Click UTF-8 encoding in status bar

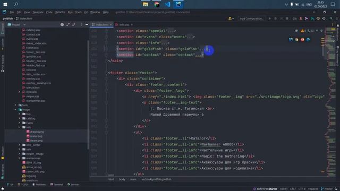tap(302, 189)
